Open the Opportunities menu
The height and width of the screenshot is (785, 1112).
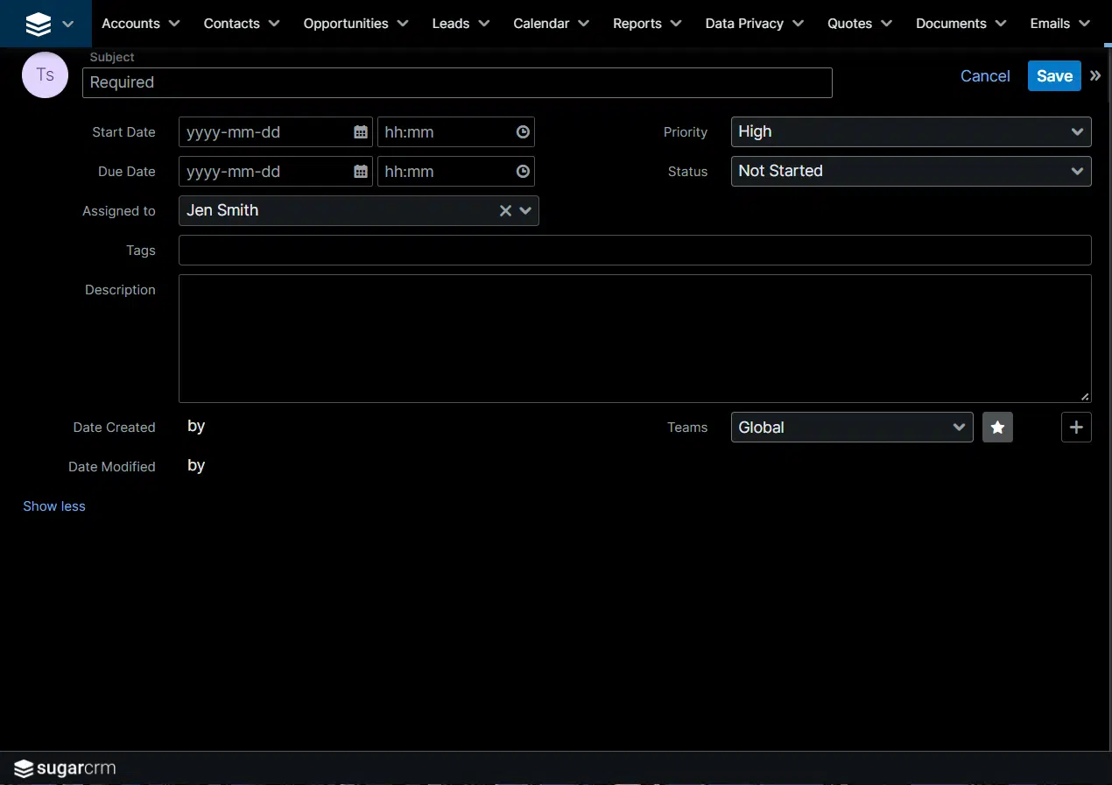coord(355,24)
